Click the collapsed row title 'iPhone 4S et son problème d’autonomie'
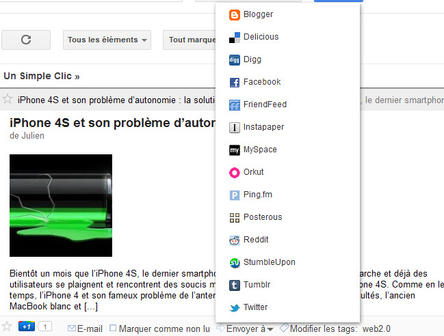This screenshot has height=336, width=444. [96, 100]
